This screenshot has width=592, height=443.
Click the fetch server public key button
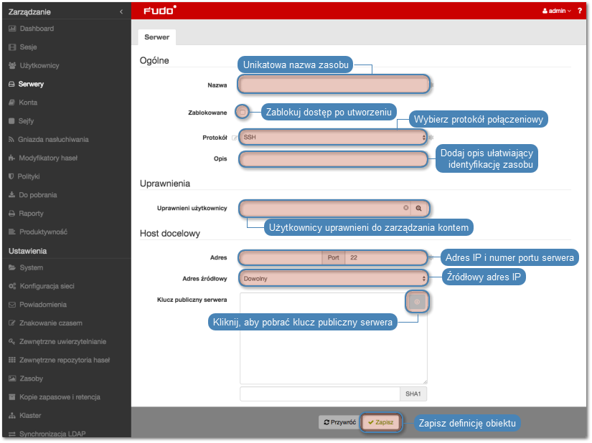click(417, 302)
